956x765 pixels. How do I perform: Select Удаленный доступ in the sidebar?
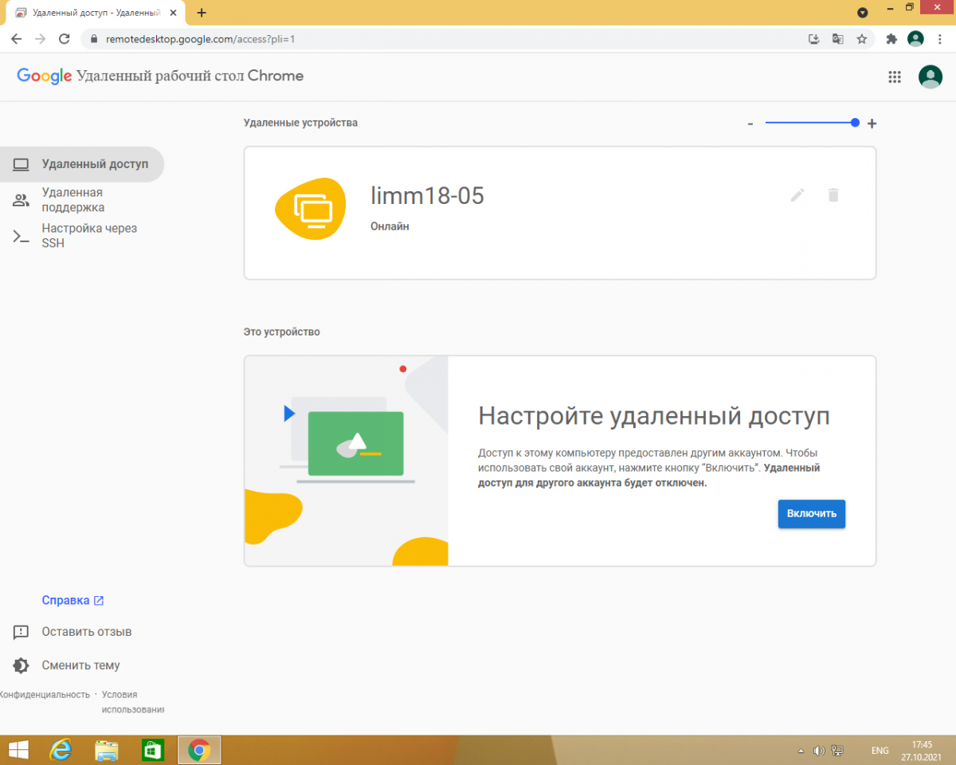click(x=80, y=165)
